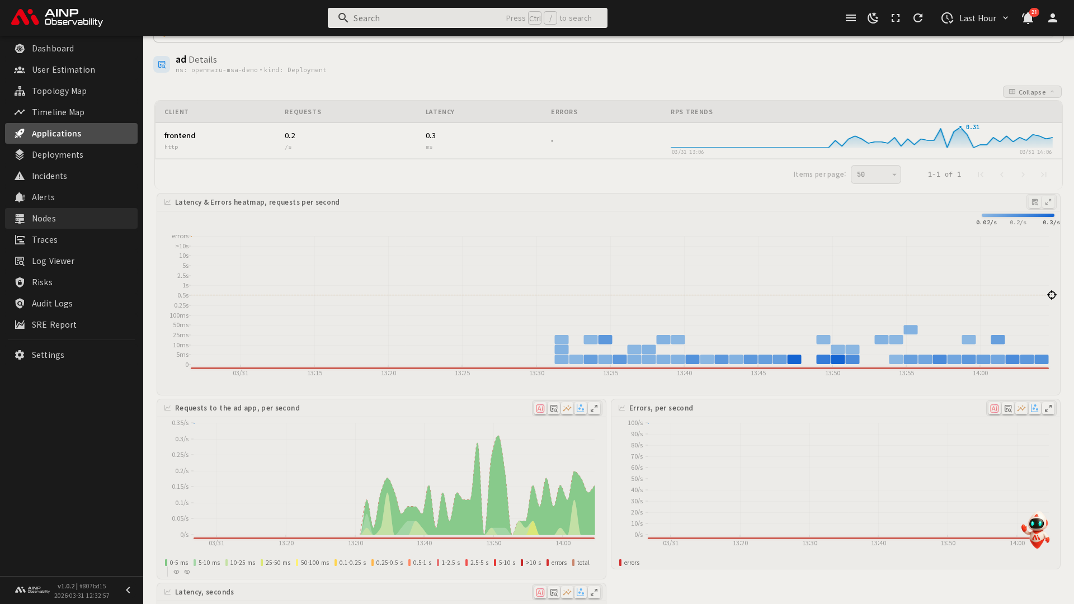Viewport: 1074px width, 604px height.
Task: Open the hamburger menu in the header
Action: pos(851,18)
